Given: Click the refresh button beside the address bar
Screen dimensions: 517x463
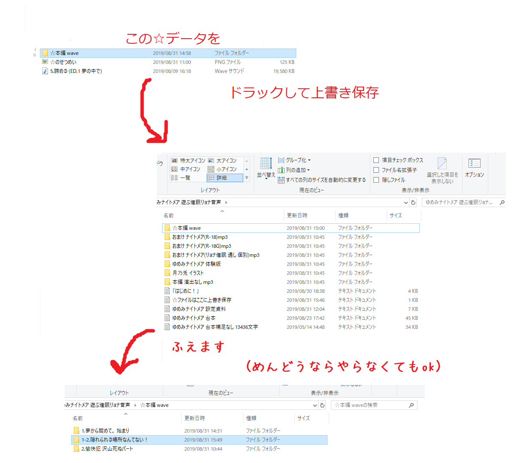Looking at the screenshot, I should (x=413, y=202).
